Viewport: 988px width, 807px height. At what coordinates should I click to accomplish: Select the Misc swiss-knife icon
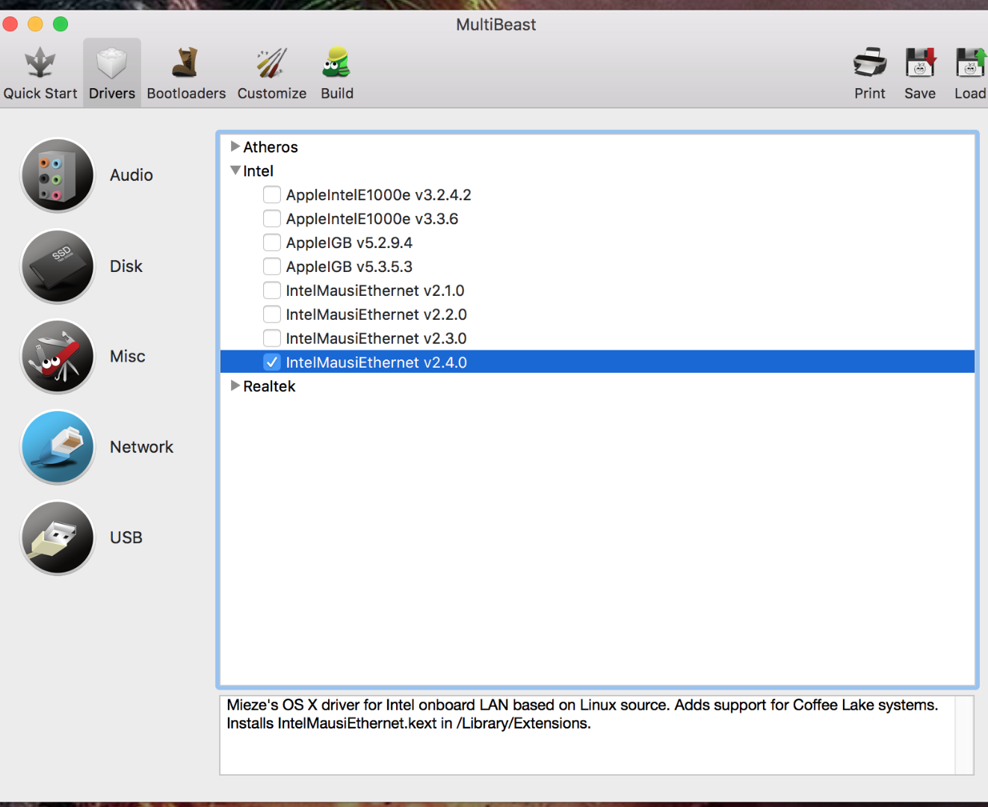58,356
